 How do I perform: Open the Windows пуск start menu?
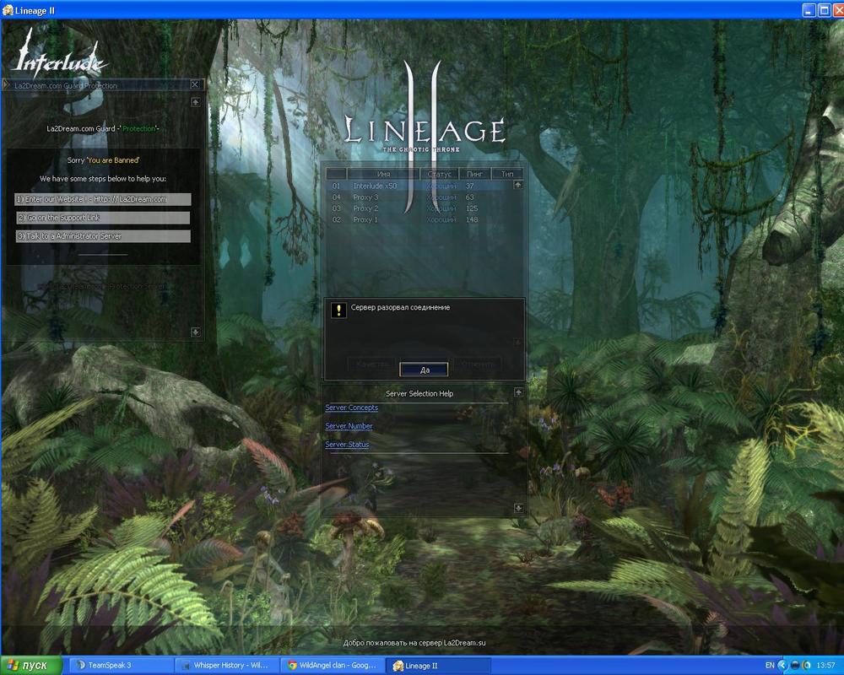click(x=31, y=666)
